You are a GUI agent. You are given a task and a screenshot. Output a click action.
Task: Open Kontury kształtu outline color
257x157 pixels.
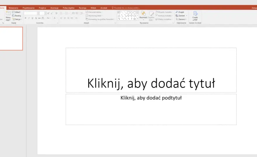164,16
